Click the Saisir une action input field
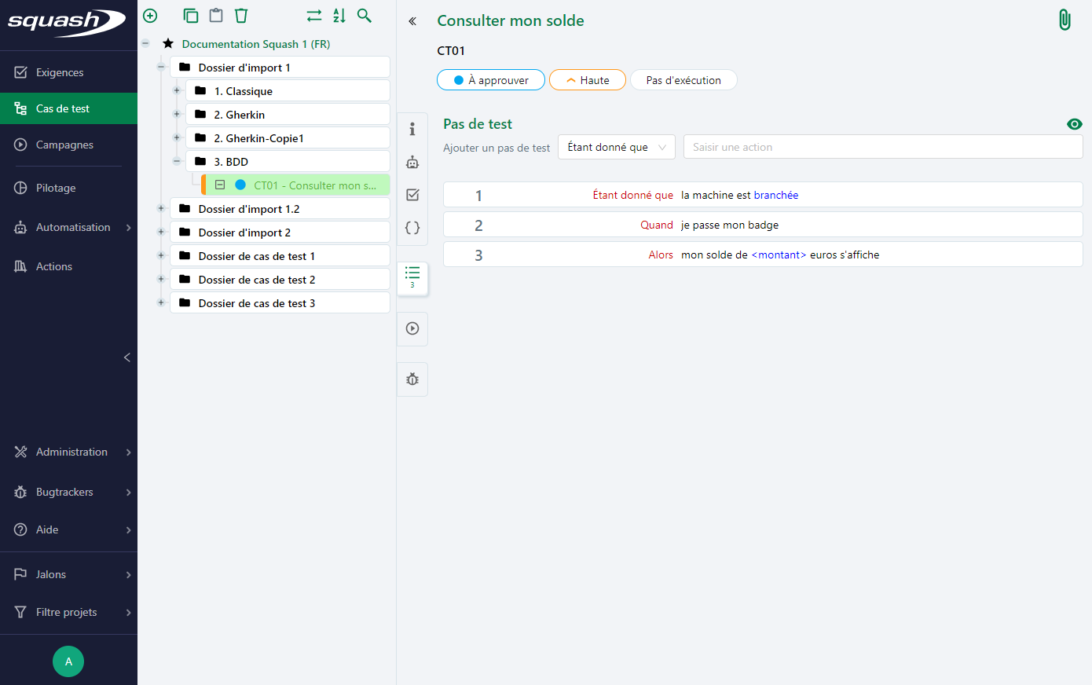The height and width of the screenshot is (685, 1092). click(882, 147)
